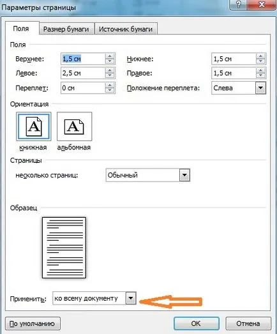Image resolution: width=277 pixels, height=334 pixels.
Task: Decrease the Переплет value with down arrow
Action: coord(110,90)
